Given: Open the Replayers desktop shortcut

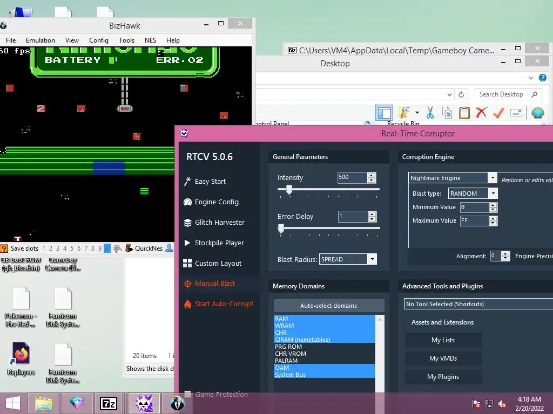Looking at the screenshot, I should (21, 358).
